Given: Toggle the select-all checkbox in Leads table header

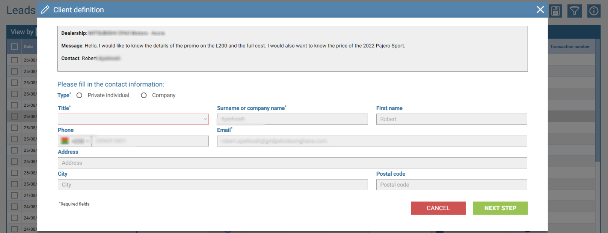Looking at the screenshot, I should click(14, 47).
